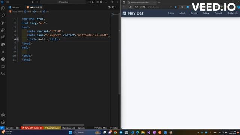This screenshot has height=135, width=240.
Task: Click the CodeWhisperer status item
Action: (x=52, y=128)
